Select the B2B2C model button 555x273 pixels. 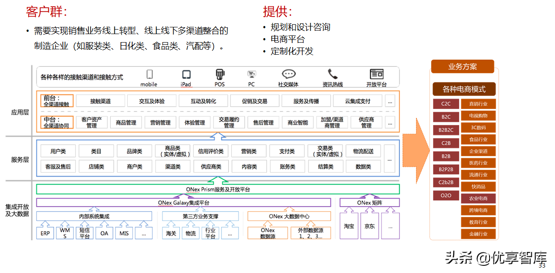pyautogui.click(x=446, y=130)
